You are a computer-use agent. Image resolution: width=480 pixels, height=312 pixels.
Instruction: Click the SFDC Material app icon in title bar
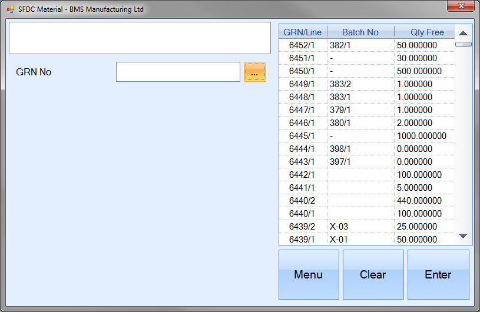(x=11, y=9)
